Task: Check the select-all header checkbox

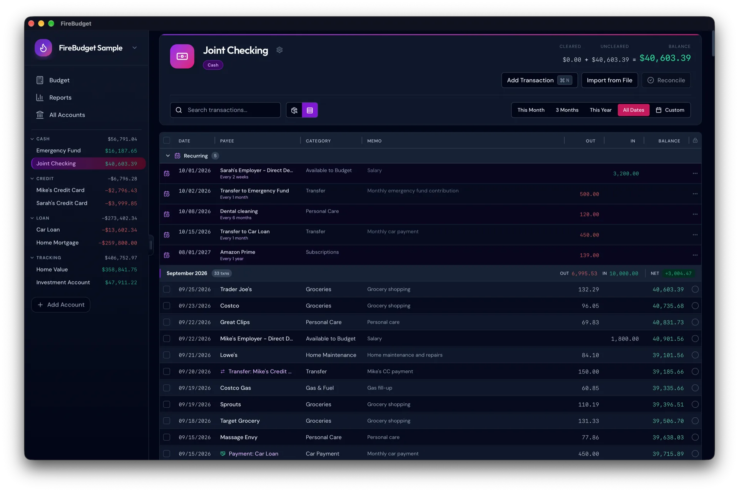Action: point(167,141)
